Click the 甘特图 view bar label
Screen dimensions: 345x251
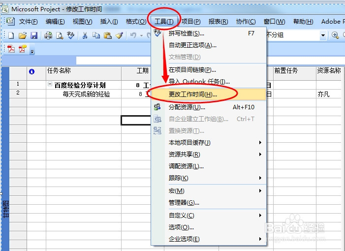click(x=6, y=209)
